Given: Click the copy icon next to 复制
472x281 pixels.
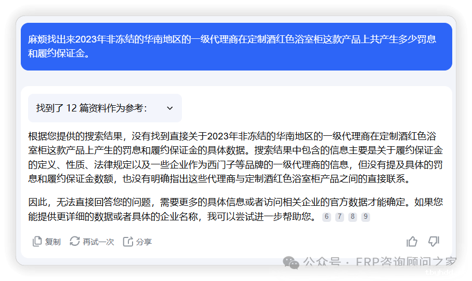Looking at the screenshot, I should pos(37,242).
